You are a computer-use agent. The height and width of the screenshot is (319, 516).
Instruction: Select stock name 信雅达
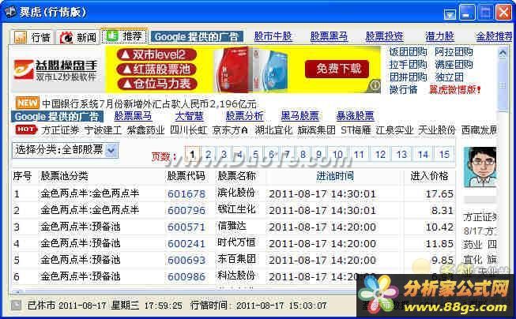point(232,226)
